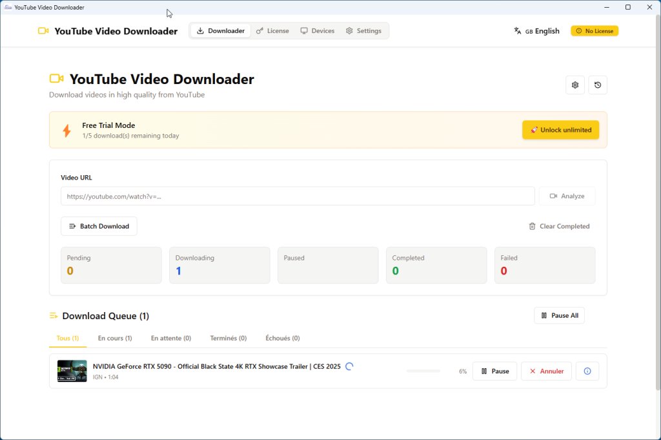Open the En cours (1) queue tab
The width and height of the screenshot is (661, 440).
pyautogui.click(x=115, y=338)
